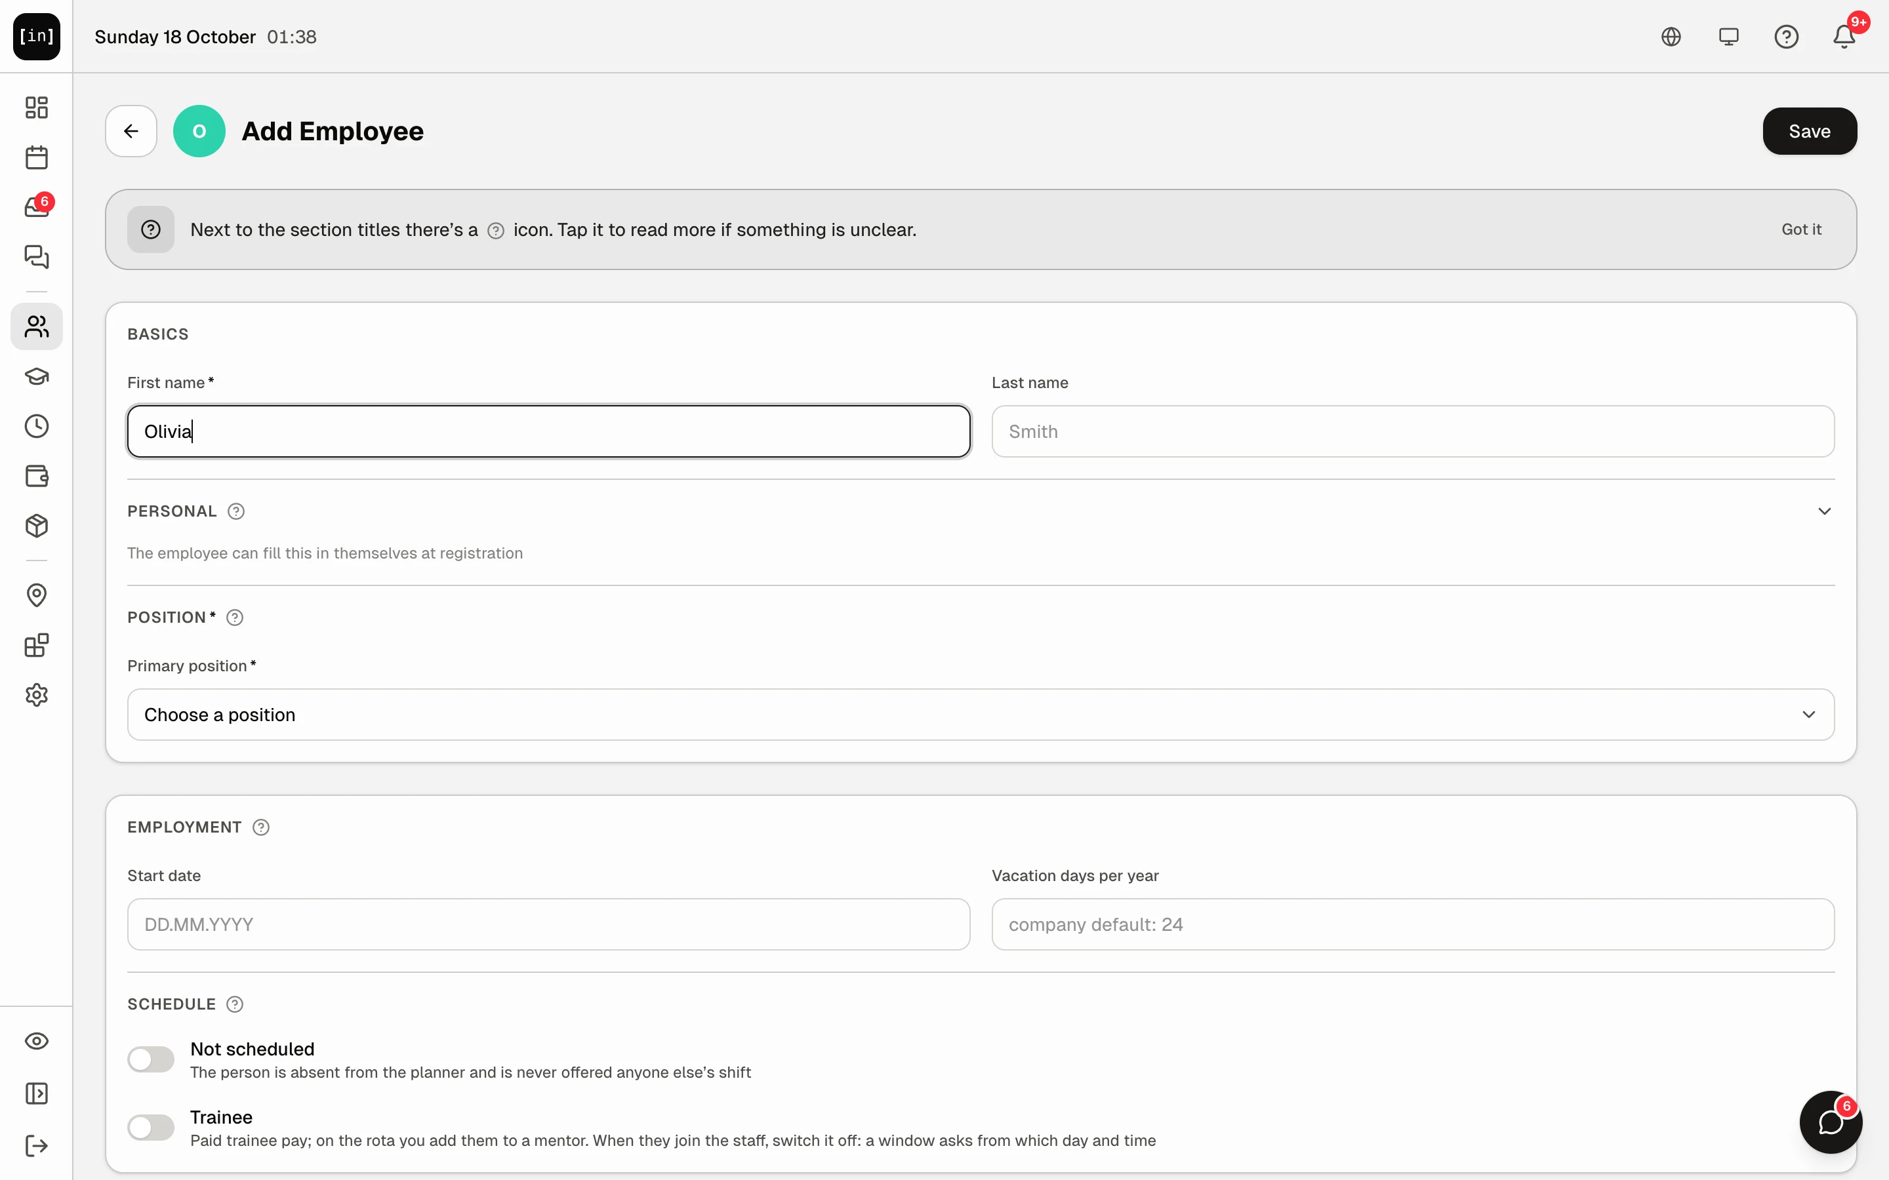The image size is (1889, 1180).
Task: Click help icon next to PERSONAL title
Action: tap(235, 511)
